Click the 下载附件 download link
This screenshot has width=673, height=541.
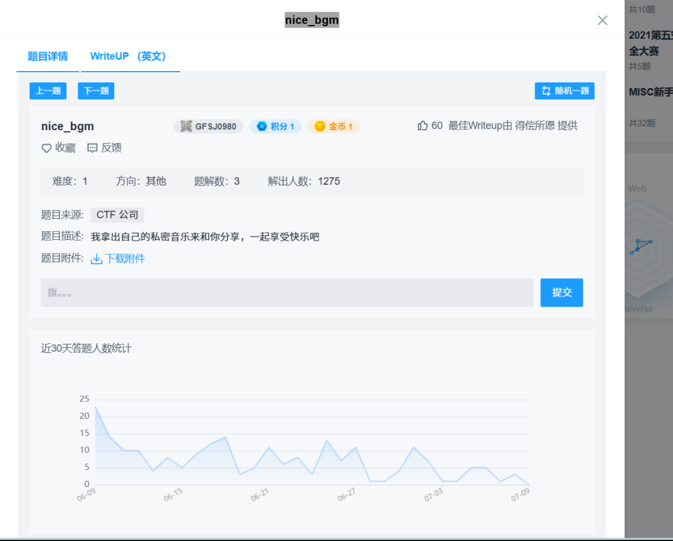coord(125,259)
